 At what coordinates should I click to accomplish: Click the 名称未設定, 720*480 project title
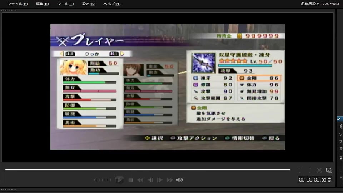pos(319,4)
